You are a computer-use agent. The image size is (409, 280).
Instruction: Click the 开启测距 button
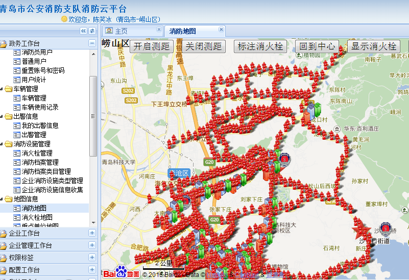pyautogui.click(x=151, y=46)
